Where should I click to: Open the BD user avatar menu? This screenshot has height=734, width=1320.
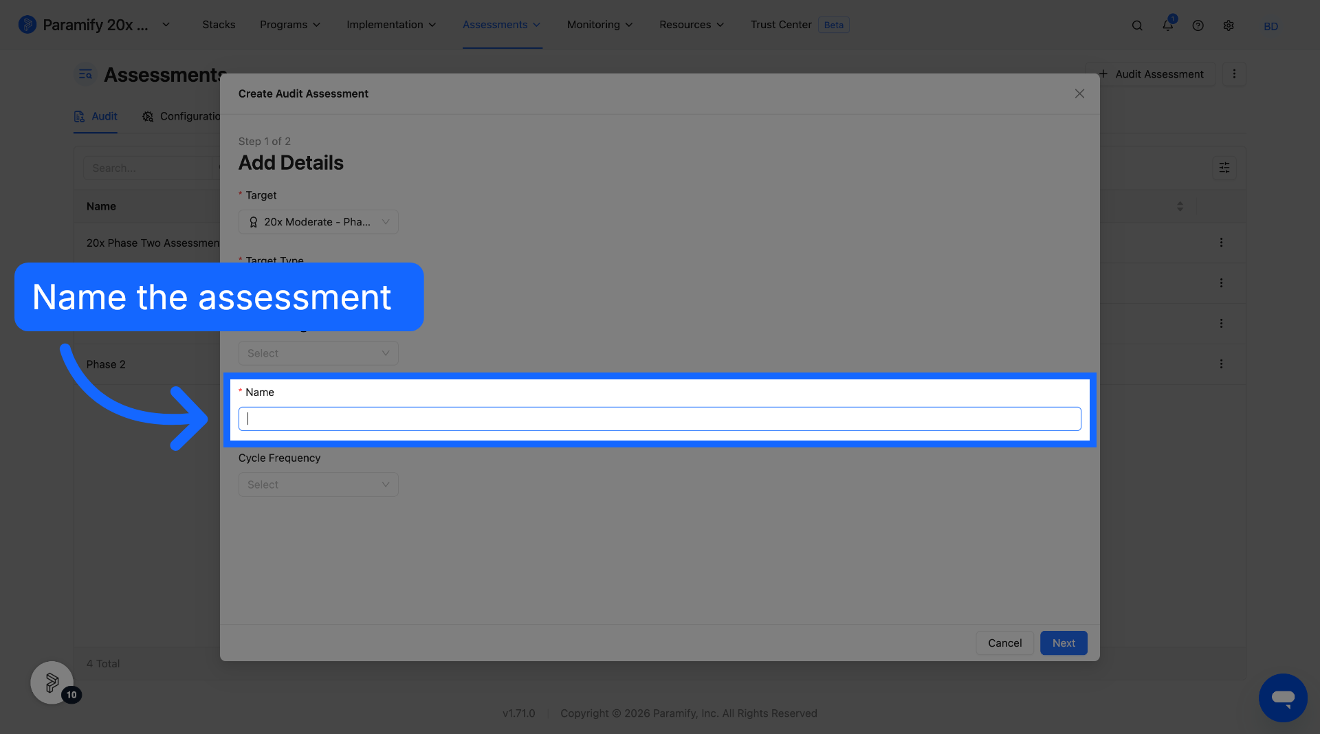click(1270, 26)
